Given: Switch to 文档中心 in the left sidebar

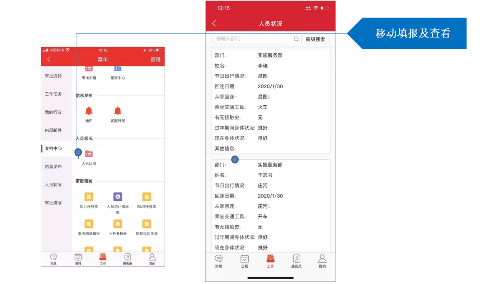Looking at the screenshot, I should point(53,148).
